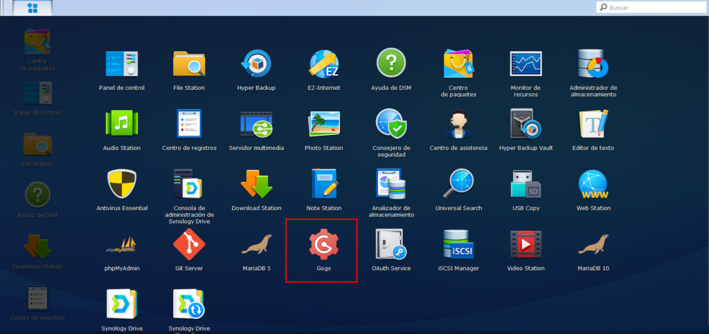The height and width of the screenshot is (334, 709).
Task: Open Antivirus Essential
Action: click(x=122, y=184)
